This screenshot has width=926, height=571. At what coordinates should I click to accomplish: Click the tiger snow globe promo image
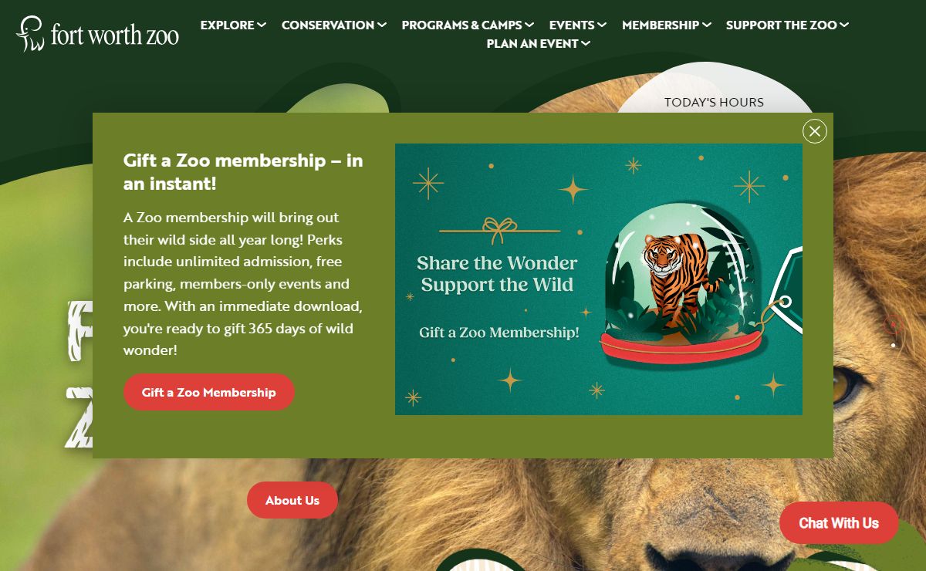coord(599,279)
